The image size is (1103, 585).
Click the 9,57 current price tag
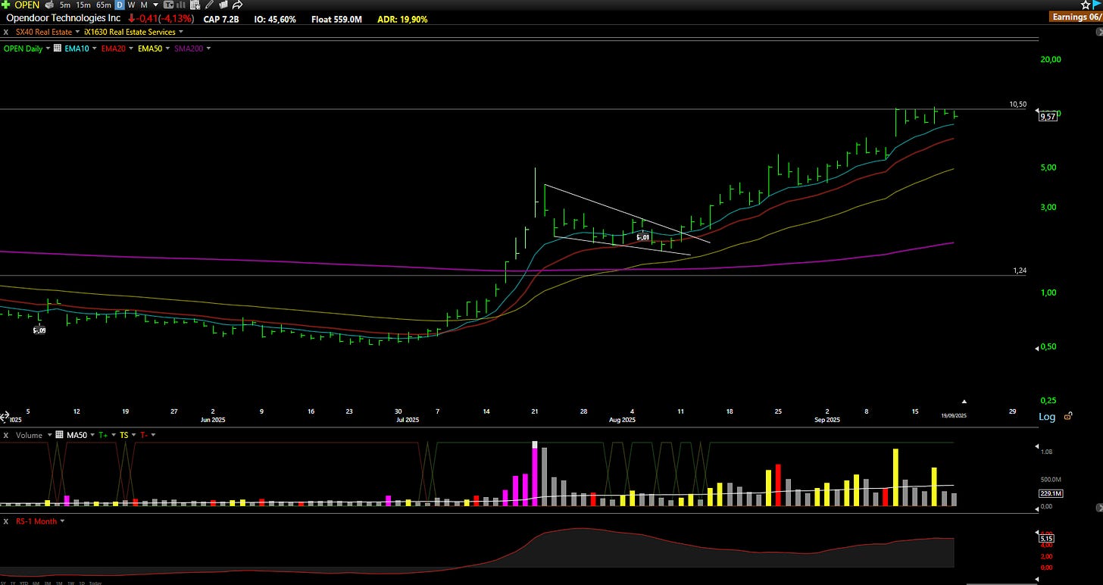1048,116
